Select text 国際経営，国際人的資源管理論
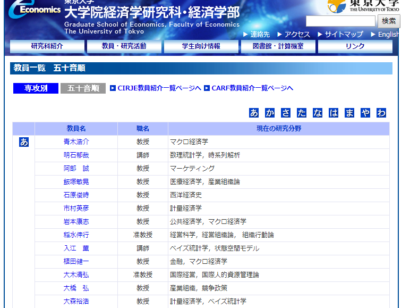Screen dimensions: 410x308 coord(215,275)
